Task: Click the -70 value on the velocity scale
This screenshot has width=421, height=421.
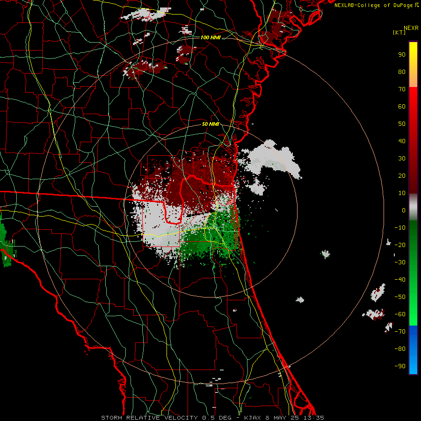Action: coord(400,332)
